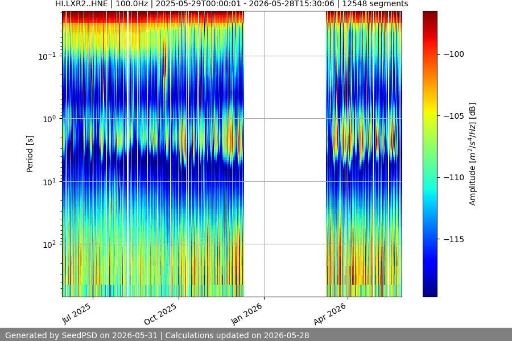This screenshot has width=512, height=341.
Task: Click the 10⁻¹ period tick label
Action: pos(47,56)
